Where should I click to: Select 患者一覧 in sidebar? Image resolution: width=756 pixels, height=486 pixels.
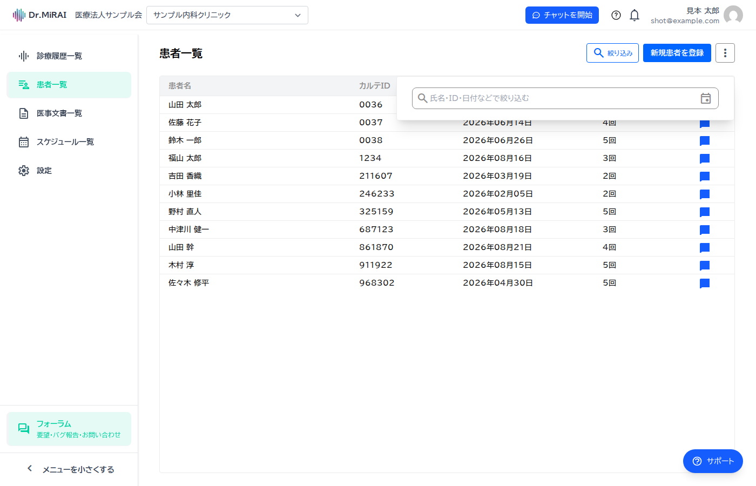click(69, 85)
